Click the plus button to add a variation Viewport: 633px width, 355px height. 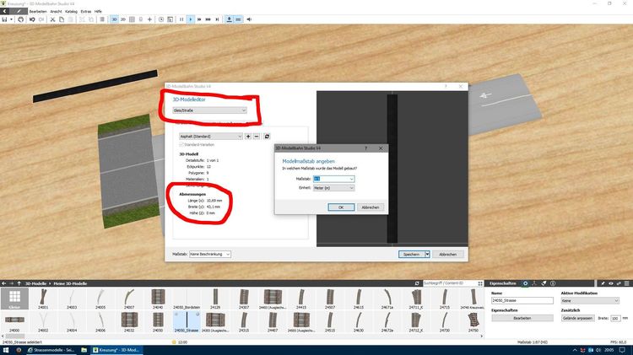pos(248,137)
